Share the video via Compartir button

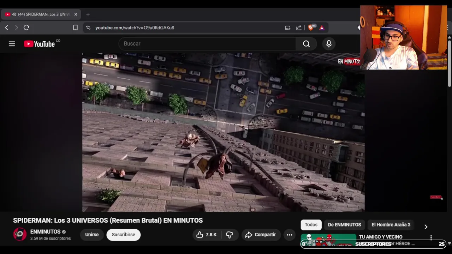coord(261,235)
